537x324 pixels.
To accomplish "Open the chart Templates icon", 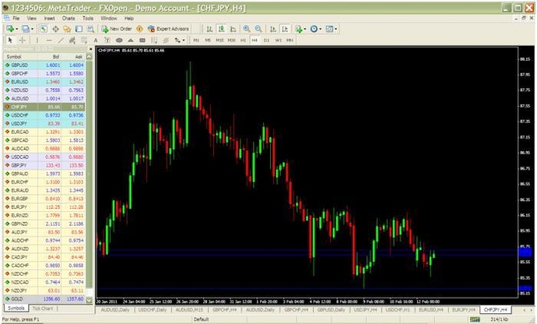I will [x=329, y=29].
